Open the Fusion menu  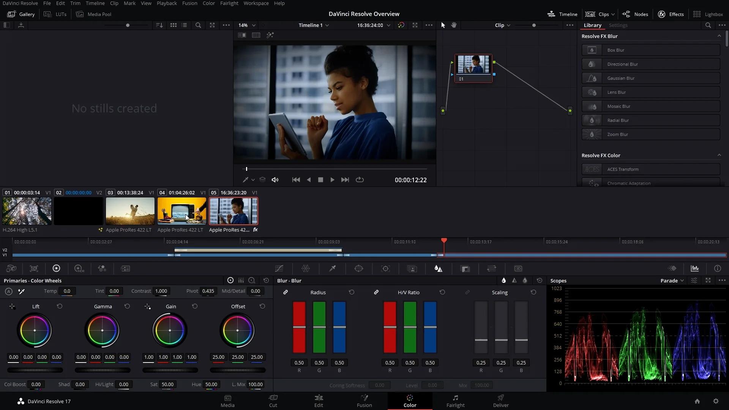click(x=189, y=3)
